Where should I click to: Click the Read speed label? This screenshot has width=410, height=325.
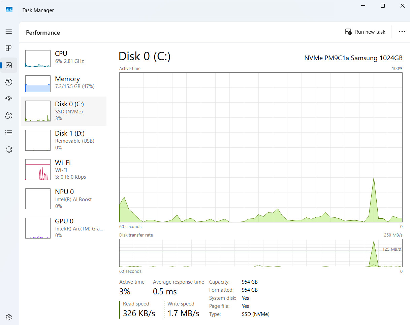(x=136, y=304)
